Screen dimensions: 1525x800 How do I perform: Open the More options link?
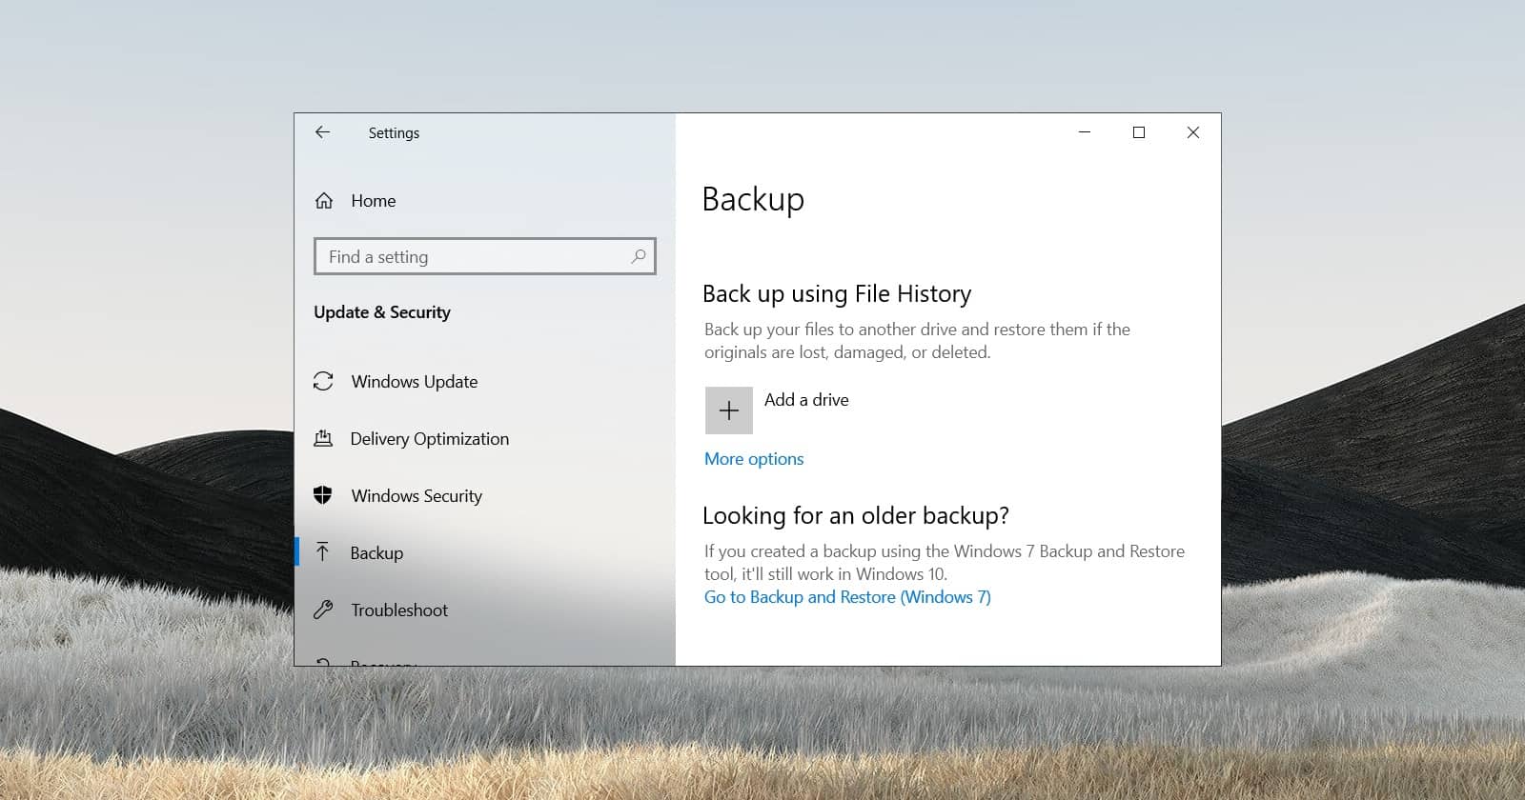(x=754, y=459)
